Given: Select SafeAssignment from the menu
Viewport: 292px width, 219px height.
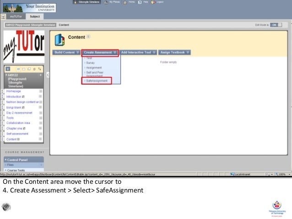Looking at the screenshot, I should [97, 81].
